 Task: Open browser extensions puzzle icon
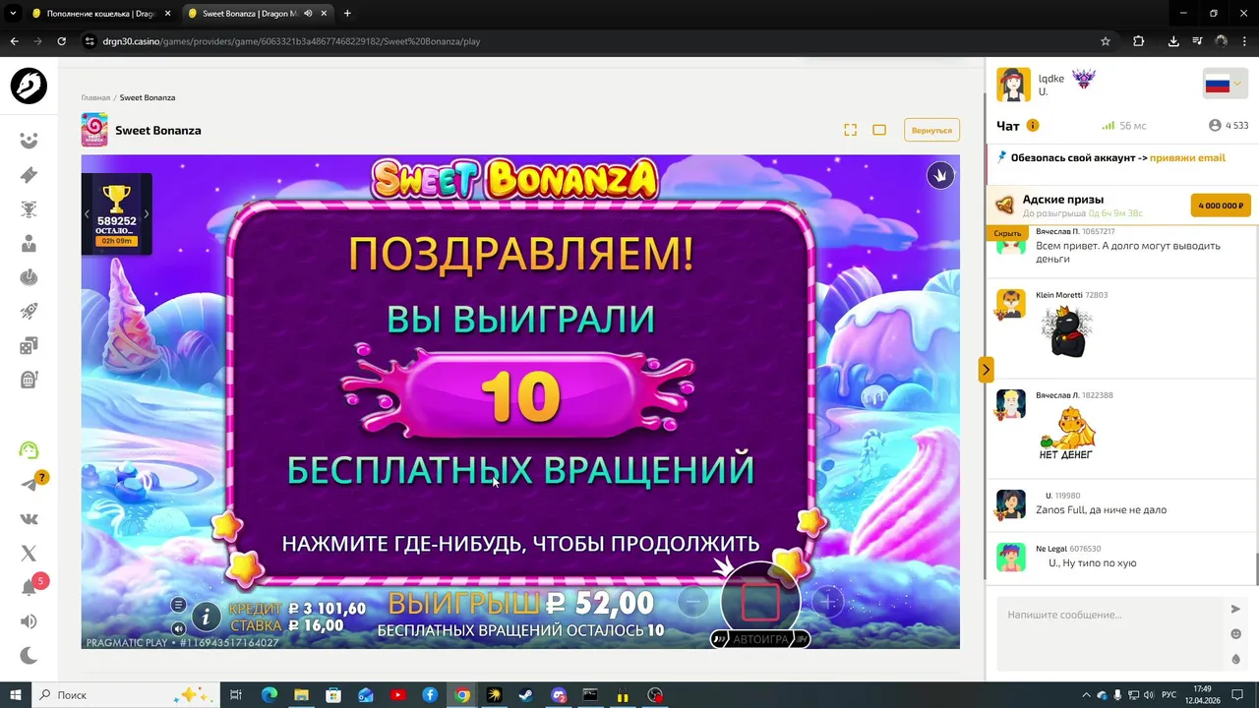pyautogui.click(x=1139, y=41)
